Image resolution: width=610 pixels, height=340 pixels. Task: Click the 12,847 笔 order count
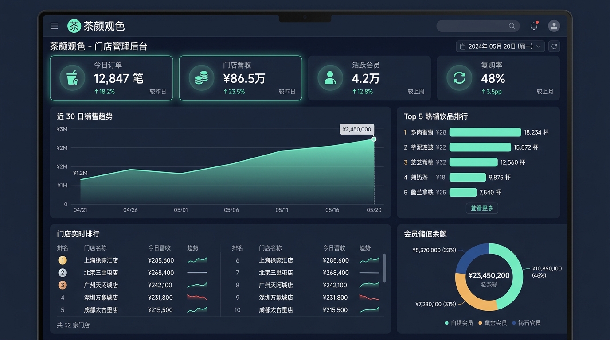pyautogui.click(x=118, y=79)
